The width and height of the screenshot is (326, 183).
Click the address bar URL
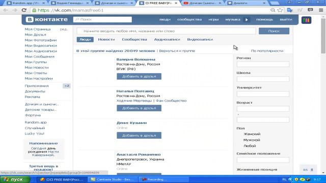coord(70,10)
